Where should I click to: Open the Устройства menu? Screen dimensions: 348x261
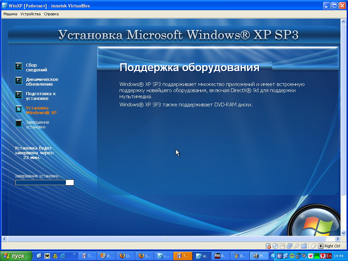(x=30, y=14)
